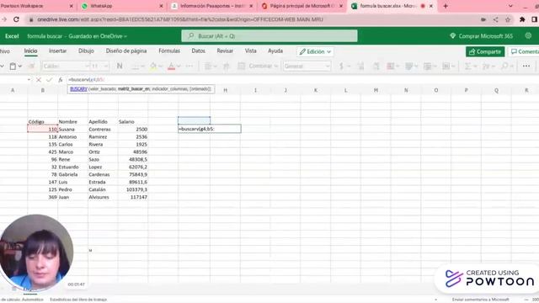The image size is (539, 303).
Task: Open the Diseño de página tab
Action: pos(126,50)
